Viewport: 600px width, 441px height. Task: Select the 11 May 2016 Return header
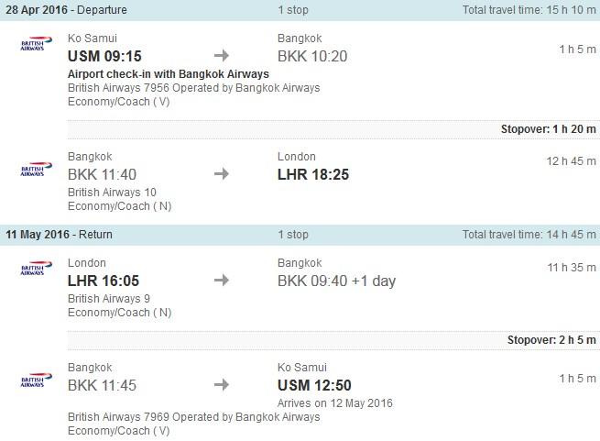click(x=300, y=235)
